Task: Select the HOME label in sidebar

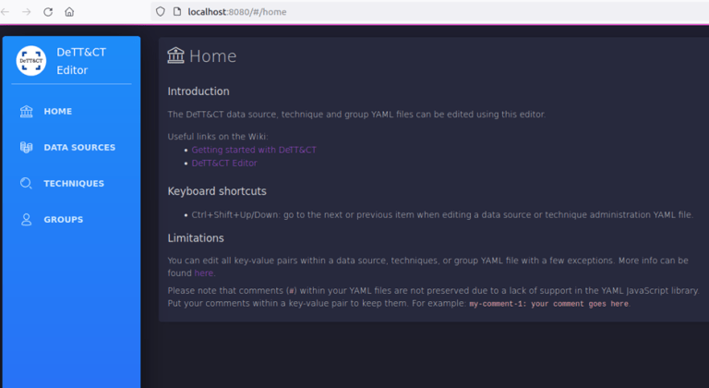Action: click(x=57, y=112)
